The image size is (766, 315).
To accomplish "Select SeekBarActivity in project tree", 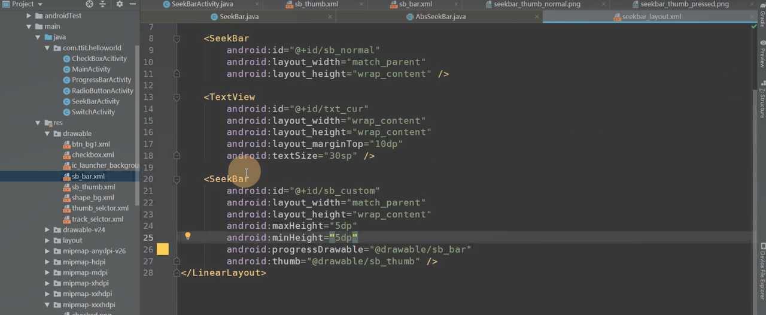I will pyautogui.click(x=91, y=102).
